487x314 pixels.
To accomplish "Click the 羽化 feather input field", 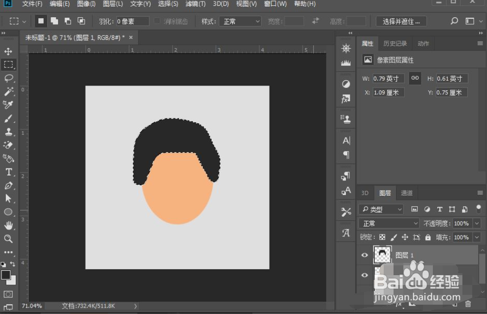I will (x=132, y=22).
